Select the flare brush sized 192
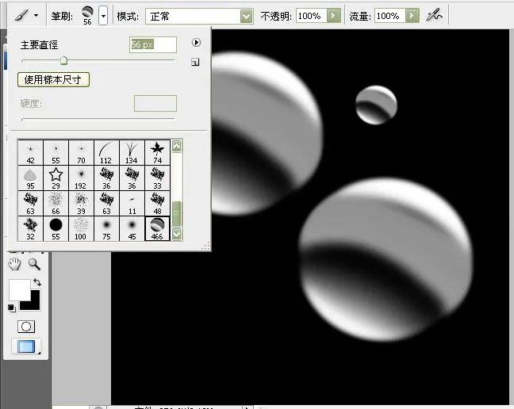 pyautogui.click(x=81, y=178)
